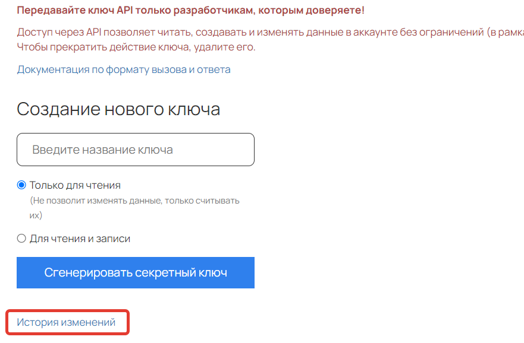Choose the read-only access option circle

coord(21,185)
